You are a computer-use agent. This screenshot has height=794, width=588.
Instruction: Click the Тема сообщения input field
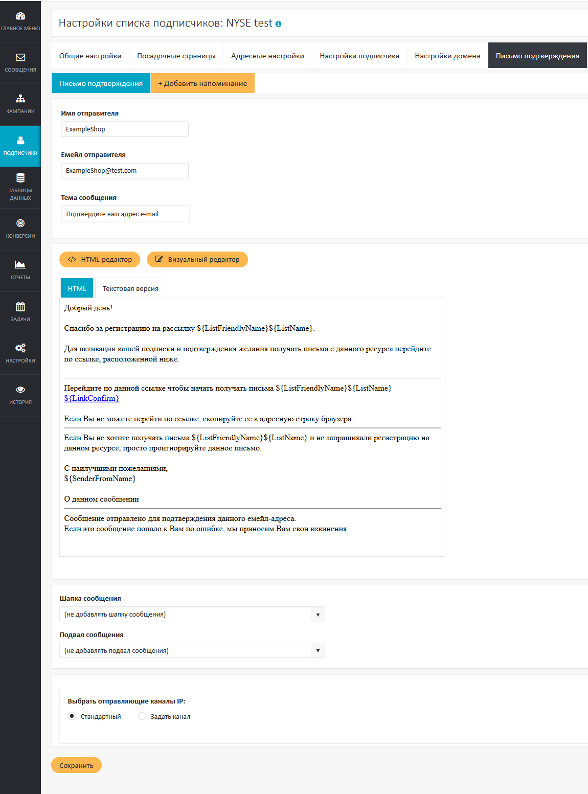pyautogui.click(x=125, y=214)
